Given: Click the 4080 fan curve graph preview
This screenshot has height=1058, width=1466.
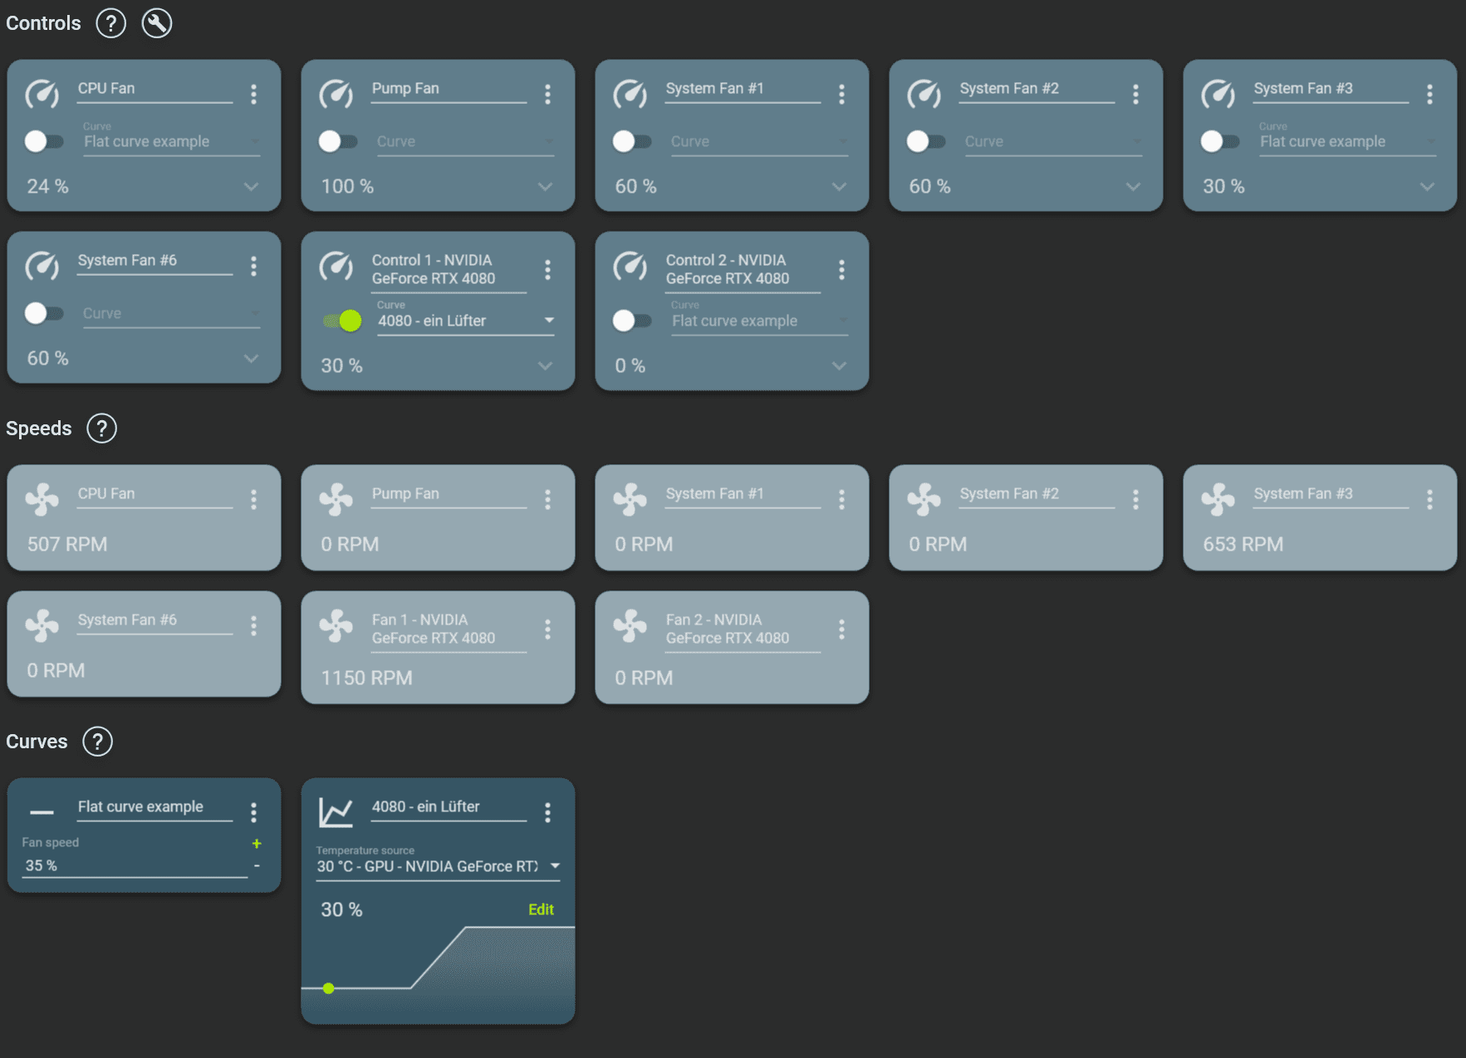Looking at the screenshot, I should pyautogui.click(x=438, y=973).
